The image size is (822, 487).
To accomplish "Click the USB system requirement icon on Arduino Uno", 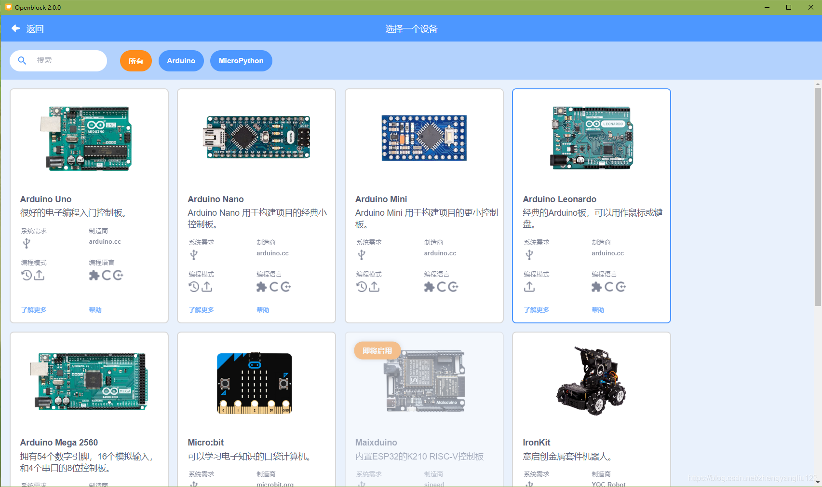I will point(26,243).
